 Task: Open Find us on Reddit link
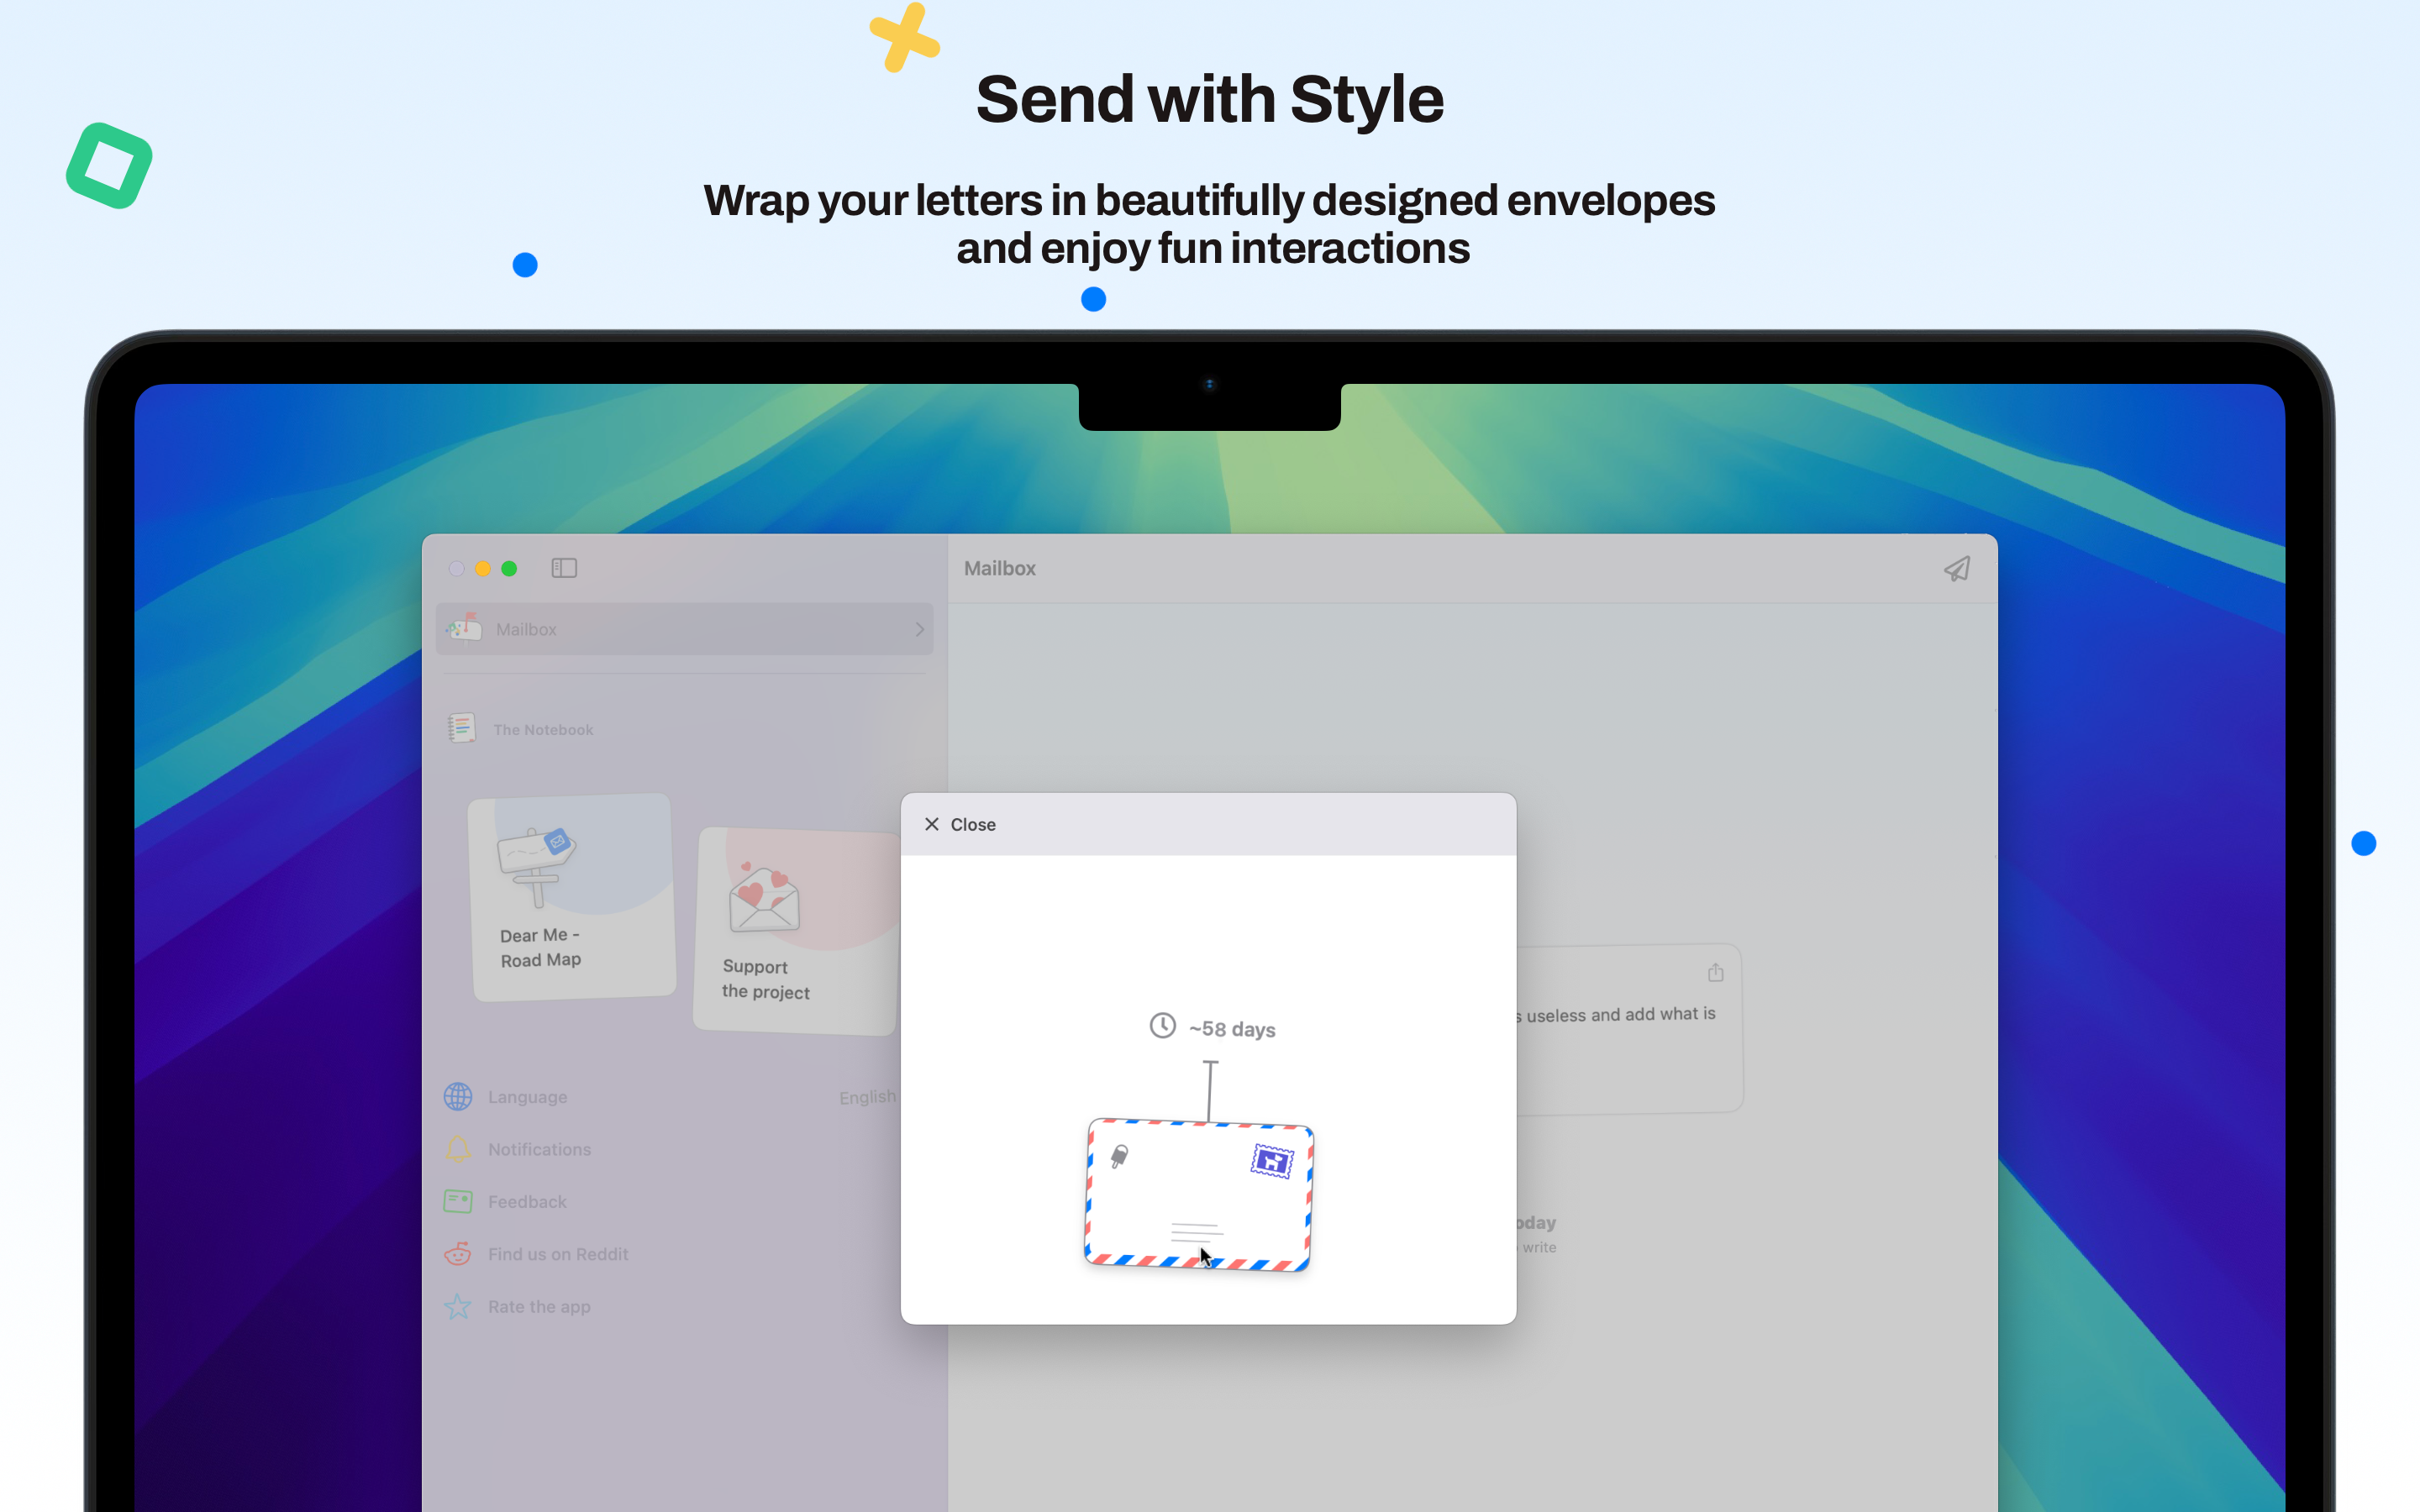pos(558,1254)
